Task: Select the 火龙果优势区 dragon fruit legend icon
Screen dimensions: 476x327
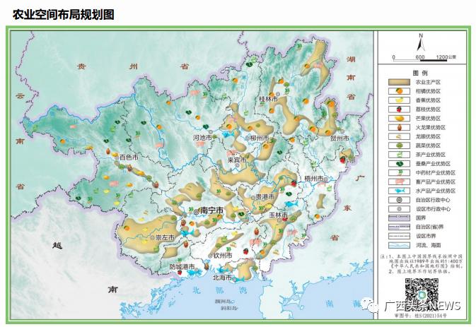Action: click(x=399, y=127)
